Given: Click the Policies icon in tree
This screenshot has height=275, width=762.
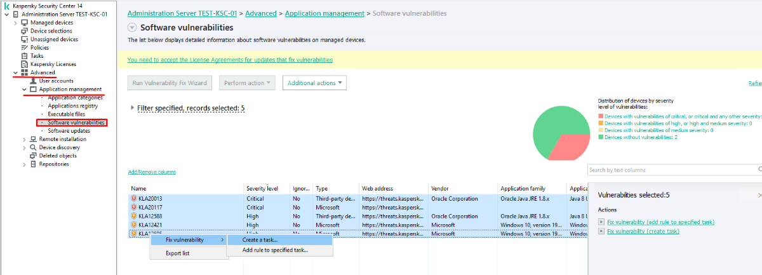Looking at the screenshot, I should point(25,48).
